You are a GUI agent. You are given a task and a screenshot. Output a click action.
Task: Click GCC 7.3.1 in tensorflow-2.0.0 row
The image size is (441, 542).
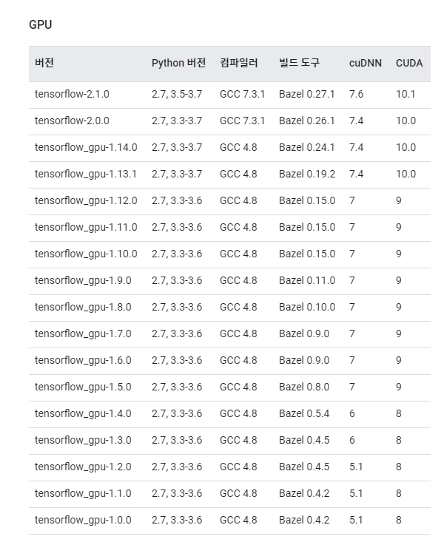click(242, 121)
